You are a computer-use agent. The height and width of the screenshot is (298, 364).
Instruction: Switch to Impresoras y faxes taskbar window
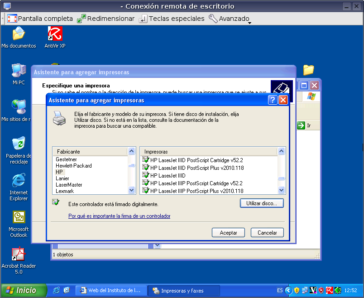pyautogui.click(x=183, y=290)
